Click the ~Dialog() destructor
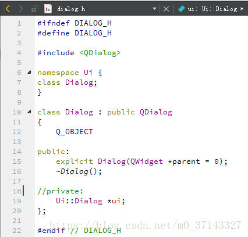The height and width of the screenshot is (237, 248). [x=79, y=171]
